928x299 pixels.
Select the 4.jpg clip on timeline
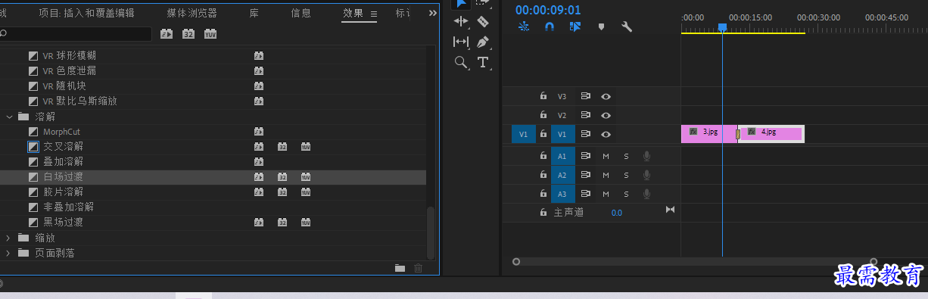pyautogui.click(x=771, y=133)
